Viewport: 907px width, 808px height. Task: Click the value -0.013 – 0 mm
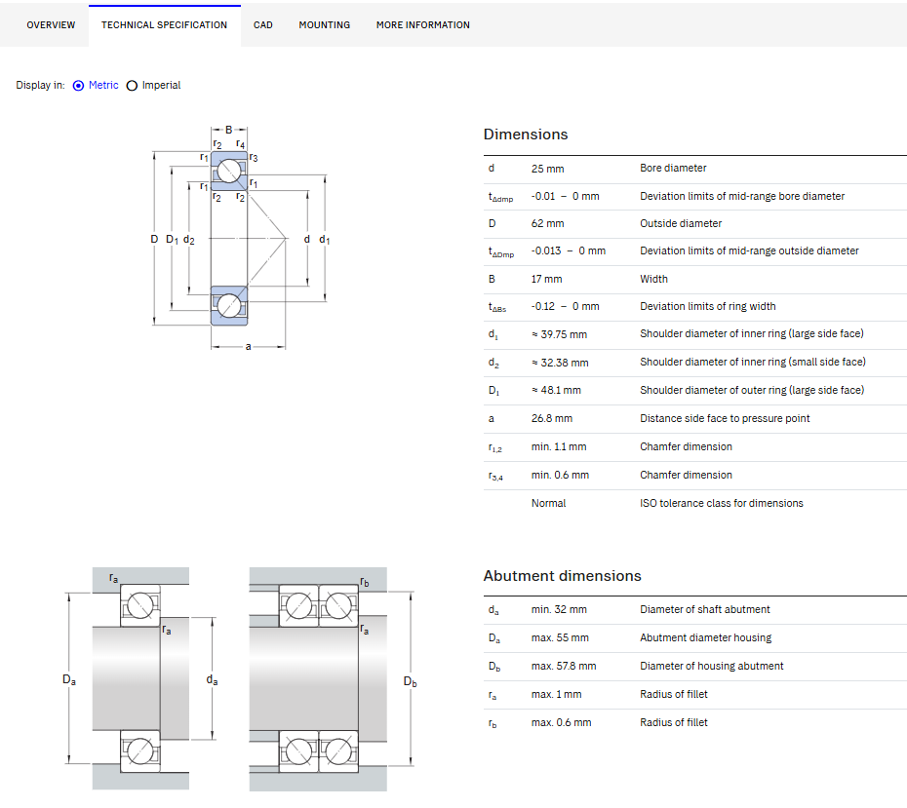click(568, 250)
